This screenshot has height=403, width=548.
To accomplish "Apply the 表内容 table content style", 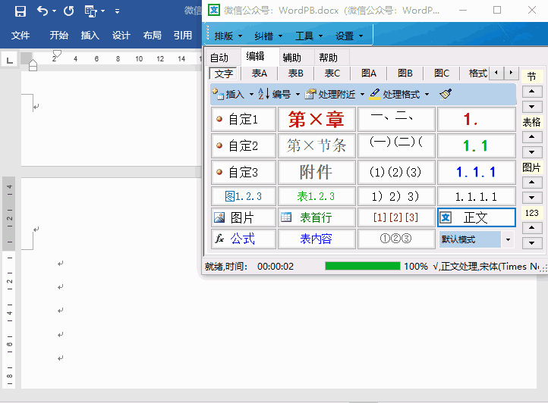I will coord(317,239).
